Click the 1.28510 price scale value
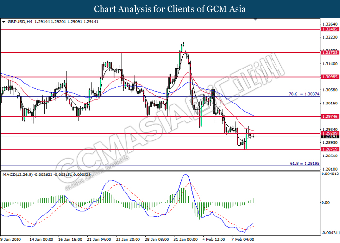The image size is (340, 243). tap(330, 156)
